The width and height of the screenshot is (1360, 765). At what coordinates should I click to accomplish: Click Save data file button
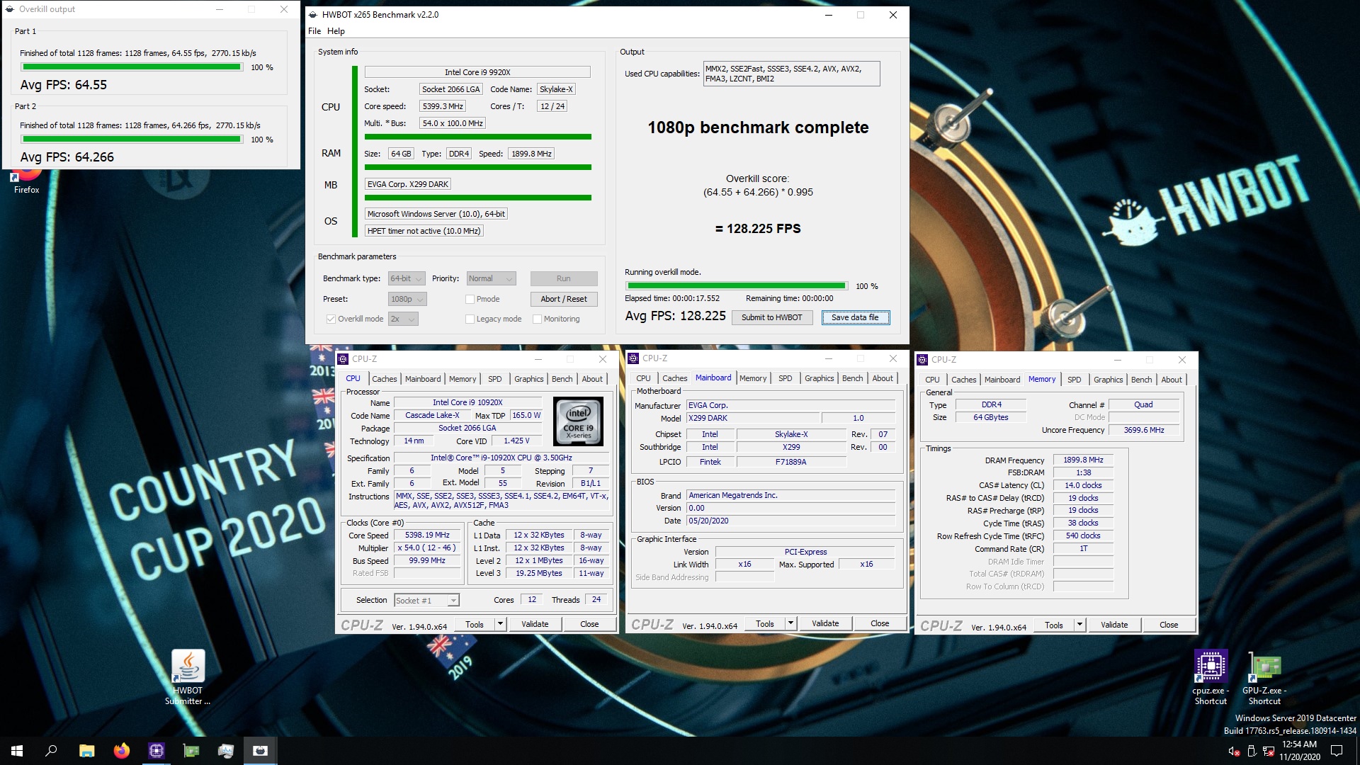point(855,317)
